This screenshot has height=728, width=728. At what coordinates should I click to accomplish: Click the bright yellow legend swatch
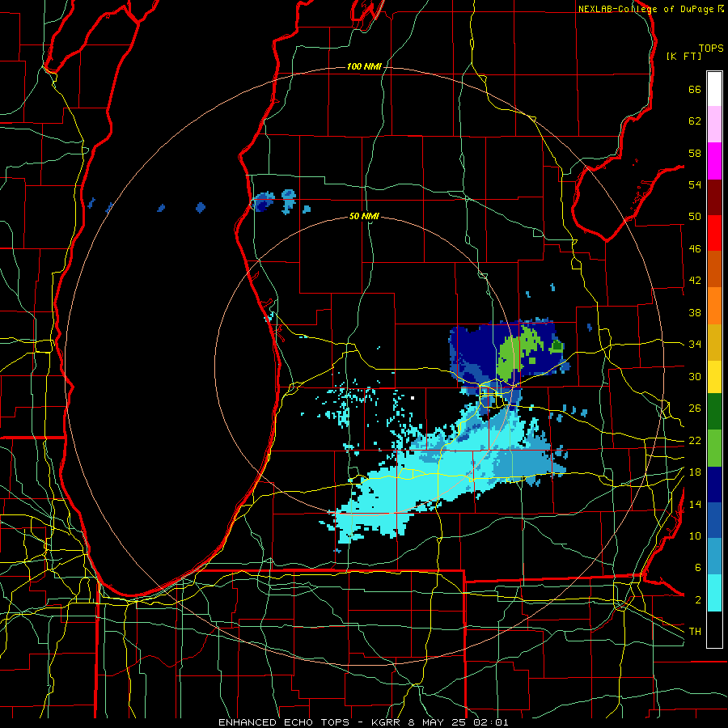(714, 376)
